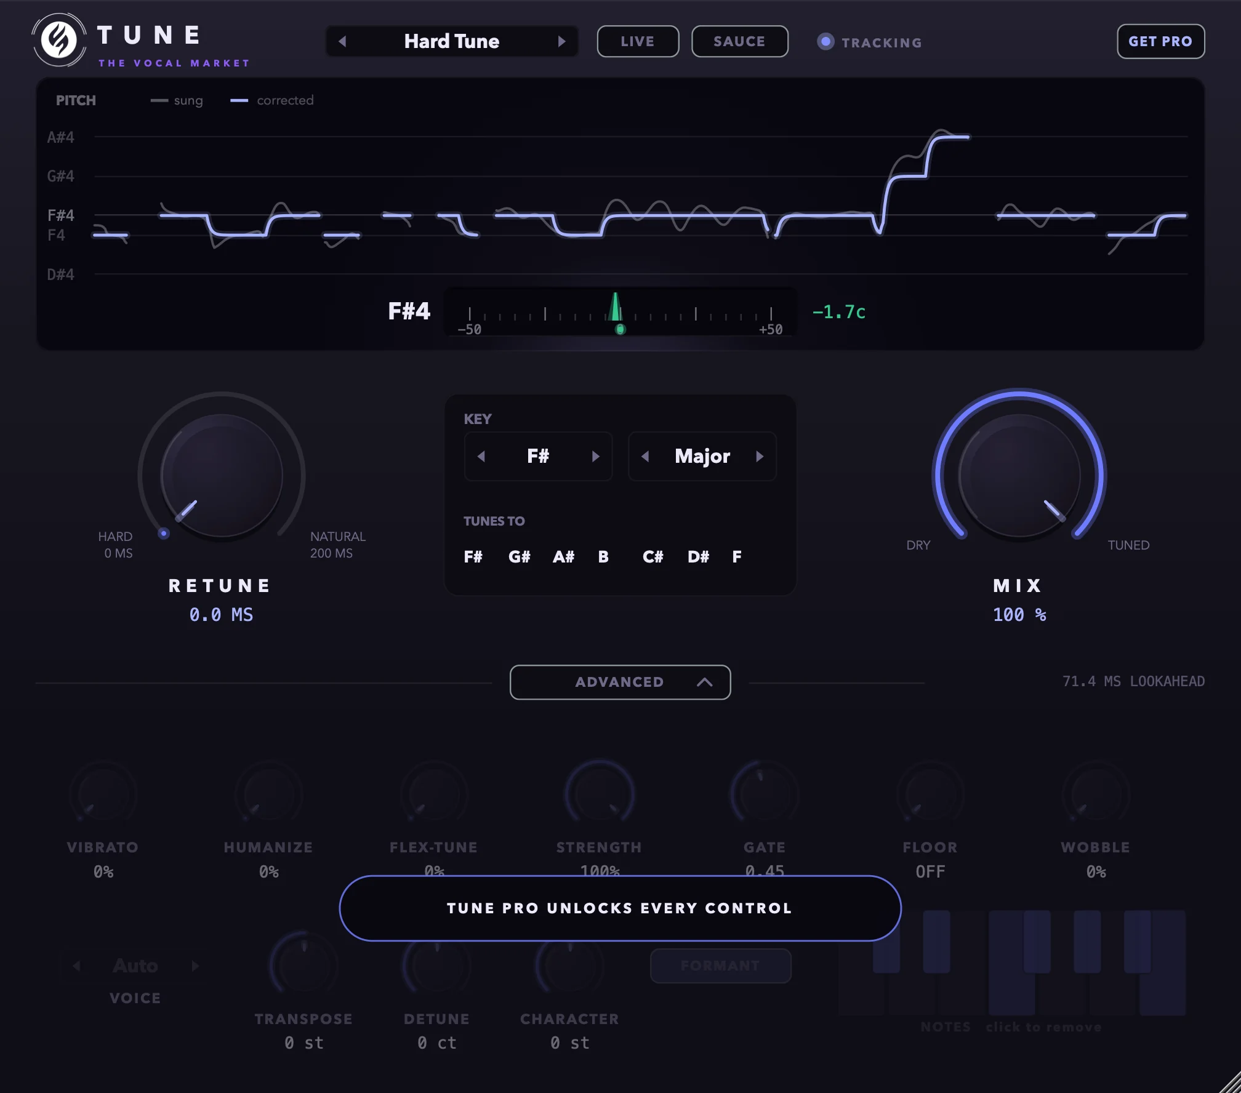Viewport: 1241px width, 1093px height.
Task: Click the DETUNE knob
Action: pyautogui.click(x=436, y=965)
